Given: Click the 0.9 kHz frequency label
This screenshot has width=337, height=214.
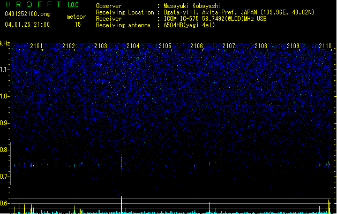Looking at the screenshot, I should [4, 123].
